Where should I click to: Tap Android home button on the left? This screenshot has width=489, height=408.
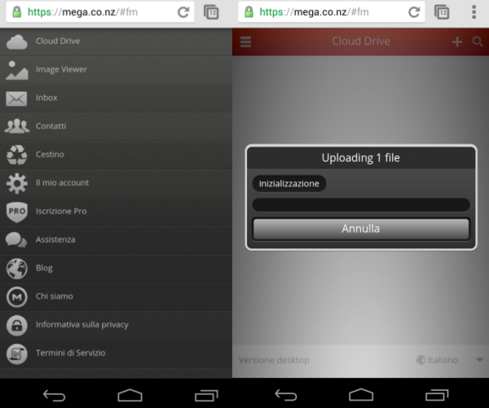130,395
